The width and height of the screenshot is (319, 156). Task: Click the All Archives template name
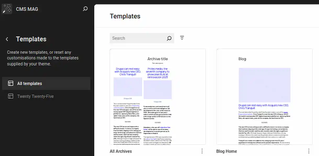pos(121,151)
